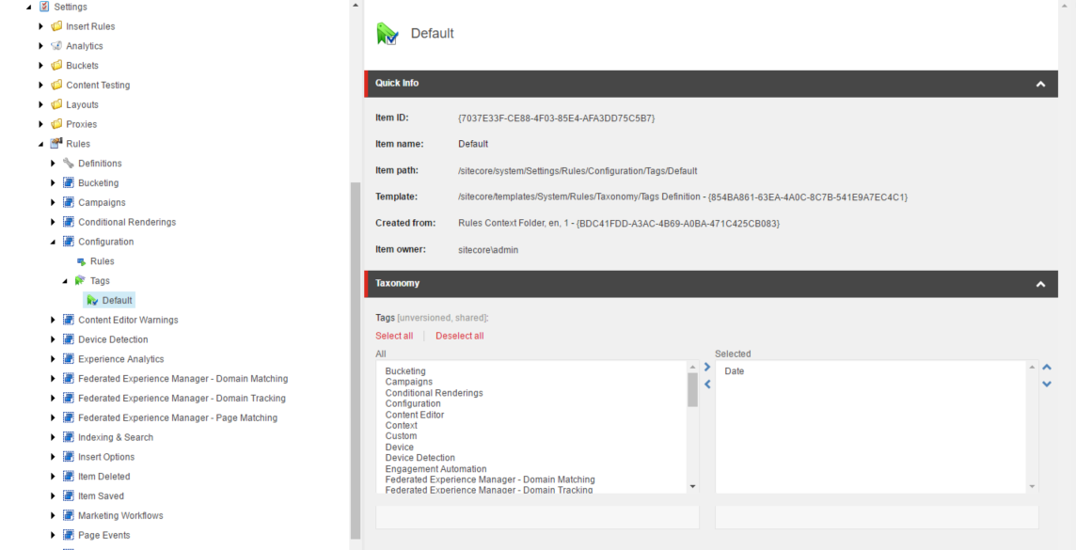Click the child Rules item icon under Configuration
Viewport: 1076px width, 550px height.
[x=81, y=261]
